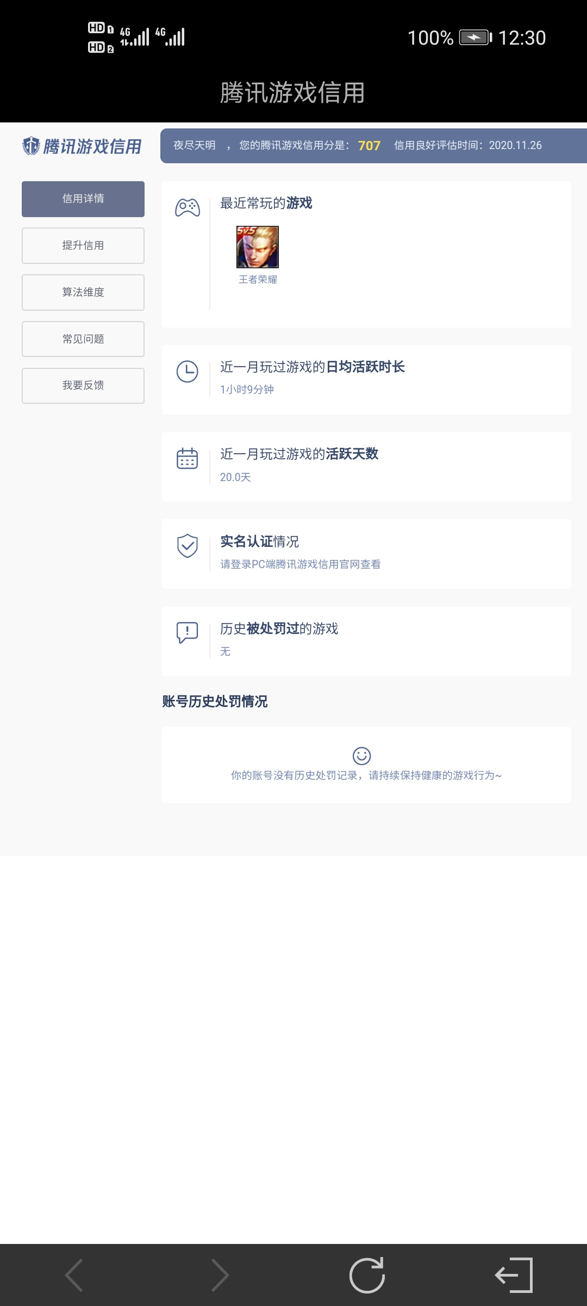Open 我要反馈 feedback page
The width and height of the screenshot is (587, 1306).
click(83, 386)
